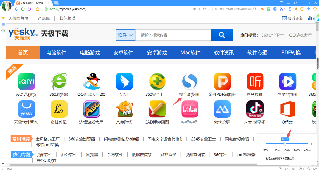Image resolution: width=319 pixels, height=171 pixels.
Task: Click the user avatar cat picture
Action: point(6,6)
